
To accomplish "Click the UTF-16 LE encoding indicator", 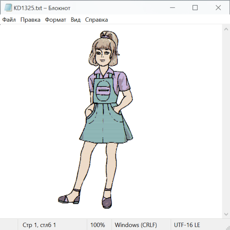I will 187,225.
